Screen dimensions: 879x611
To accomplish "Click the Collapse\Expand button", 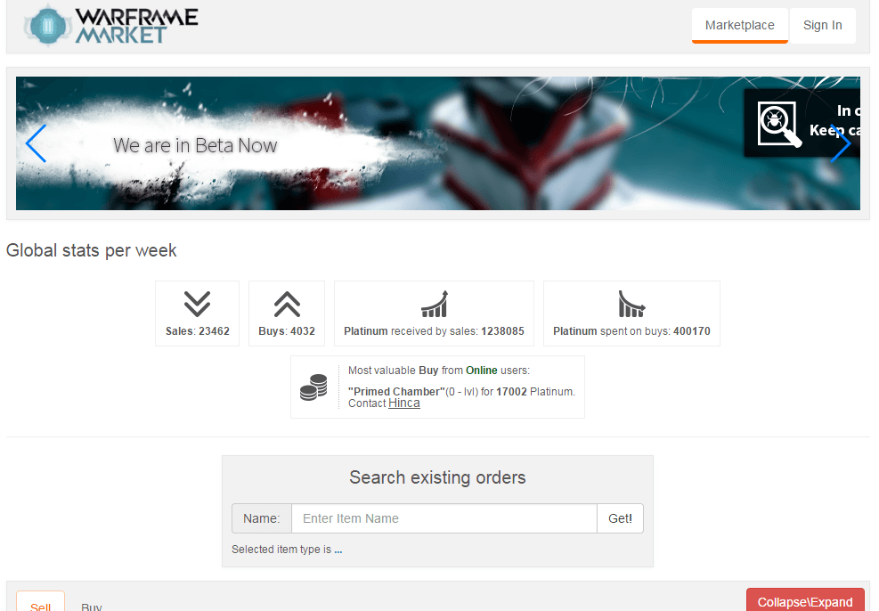I will pos(805,599).
